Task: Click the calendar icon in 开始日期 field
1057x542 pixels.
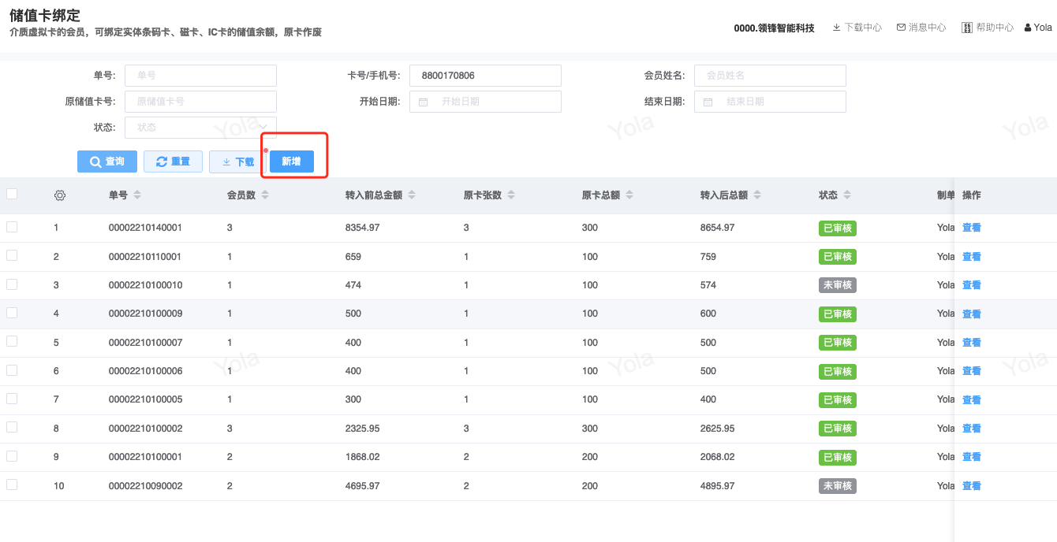Action: pyautogui.click(x=423, y=102)
